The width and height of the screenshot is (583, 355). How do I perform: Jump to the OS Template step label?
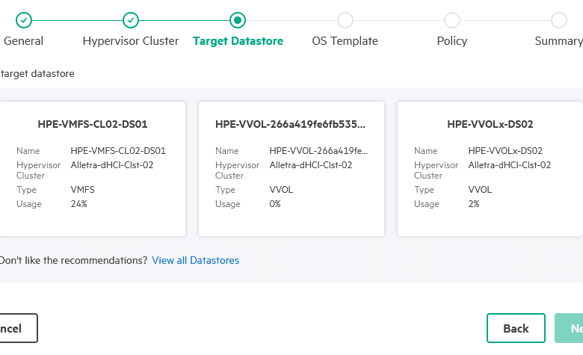pos(345,41)
